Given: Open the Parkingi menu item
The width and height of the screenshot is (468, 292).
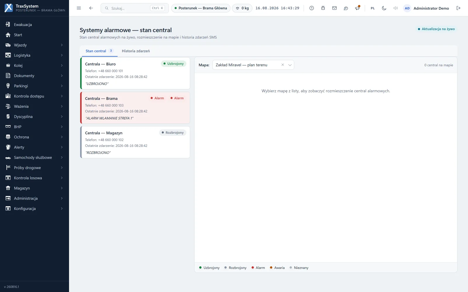Looking at the screenshot, I should (35, 86).
